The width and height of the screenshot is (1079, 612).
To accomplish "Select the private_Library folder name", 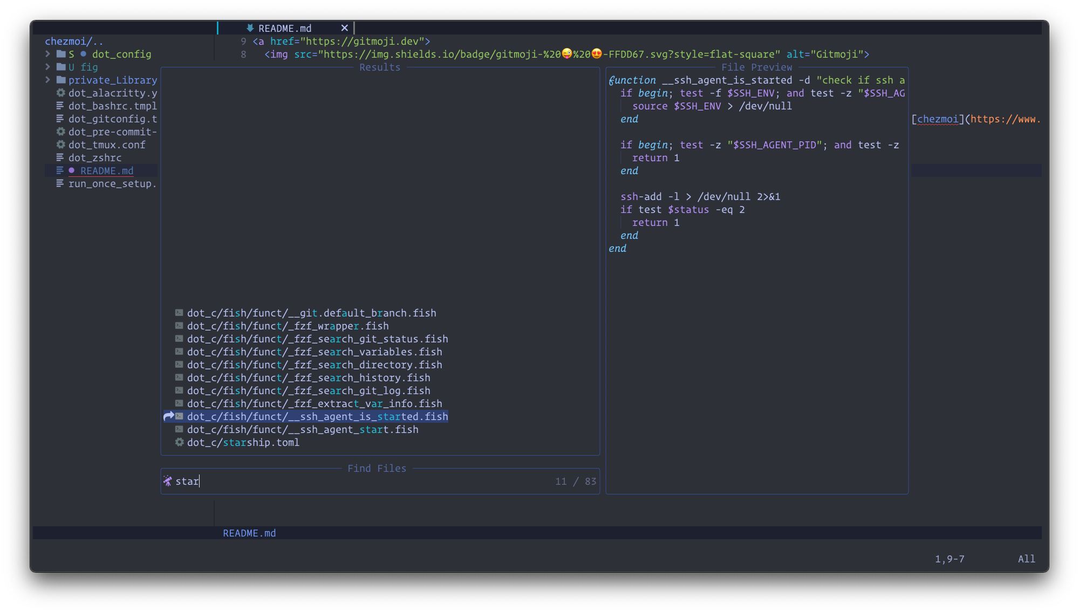I will [x=113, y=80].
